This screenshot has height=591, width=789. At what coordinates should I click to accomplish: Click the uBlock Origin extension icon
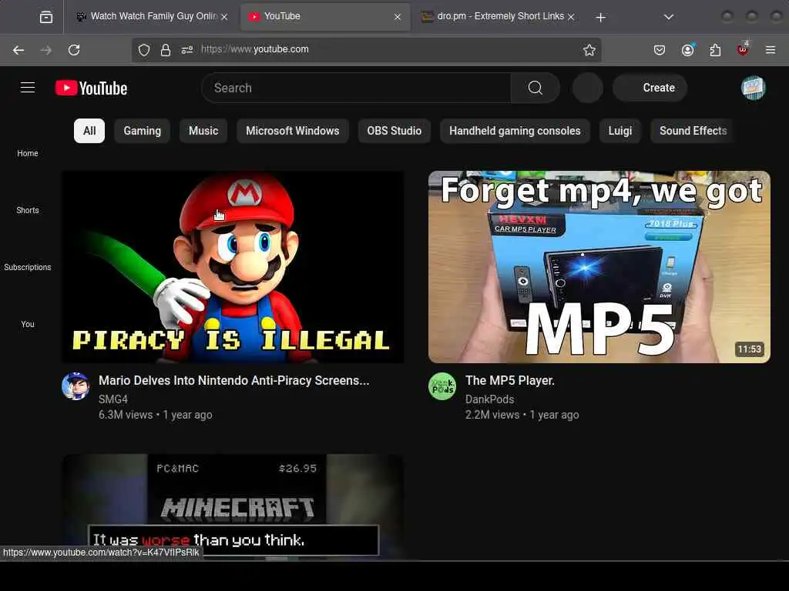[743, 49]
